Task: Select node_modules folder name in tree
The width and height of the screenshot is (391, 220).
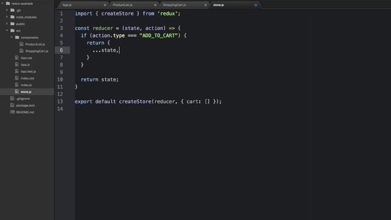Action: tap(26, 17)
